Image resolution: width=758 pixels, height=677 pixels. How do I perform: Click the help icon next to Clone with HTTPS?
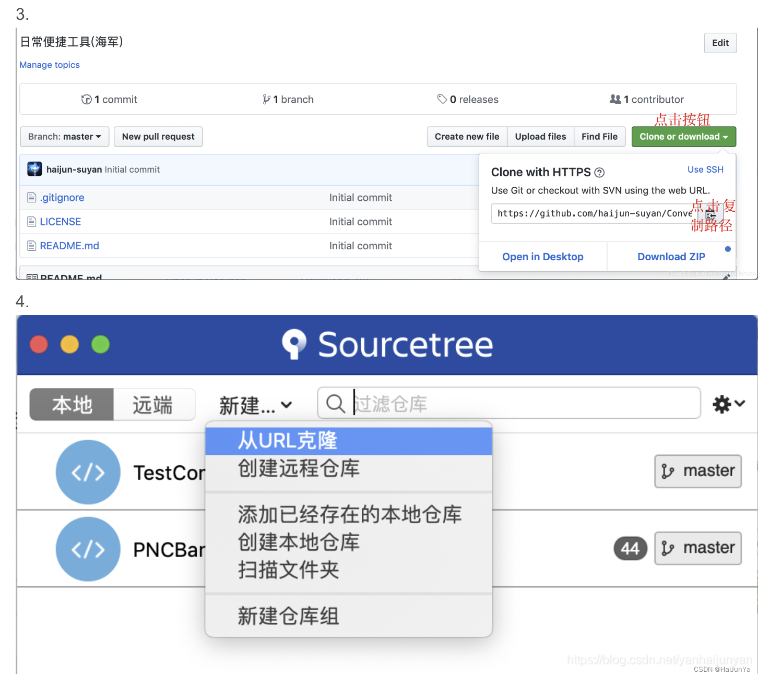pos(599,173)
